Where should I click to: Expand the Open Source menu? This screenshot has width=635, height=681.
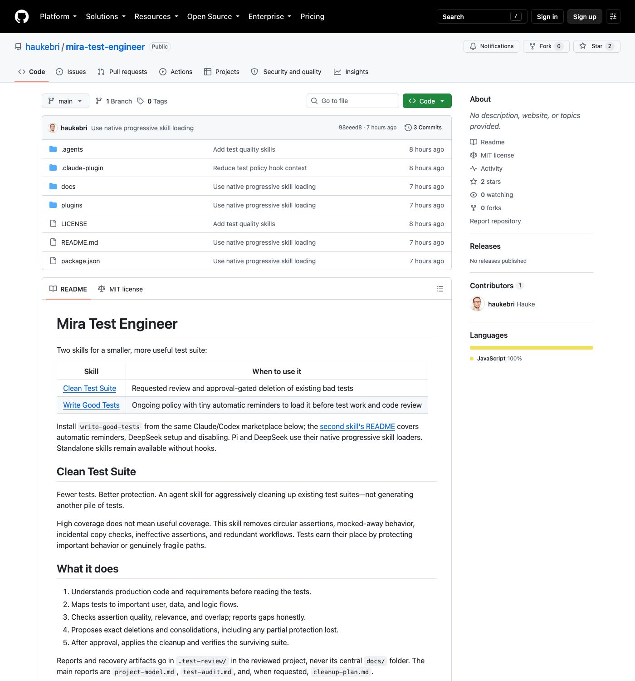[213, 17]
